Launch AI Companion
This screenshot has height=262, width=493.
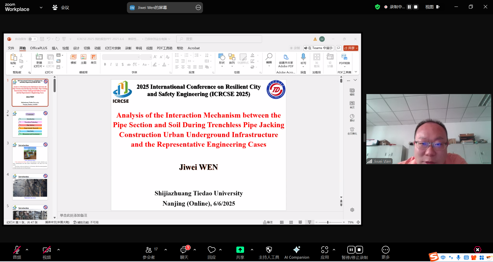click(297, 253)
